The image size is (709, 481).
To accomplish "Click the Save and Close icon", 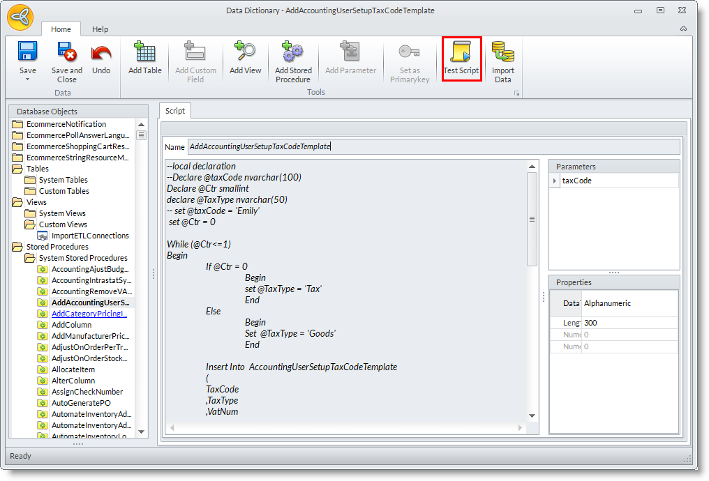I will [67, 52].
